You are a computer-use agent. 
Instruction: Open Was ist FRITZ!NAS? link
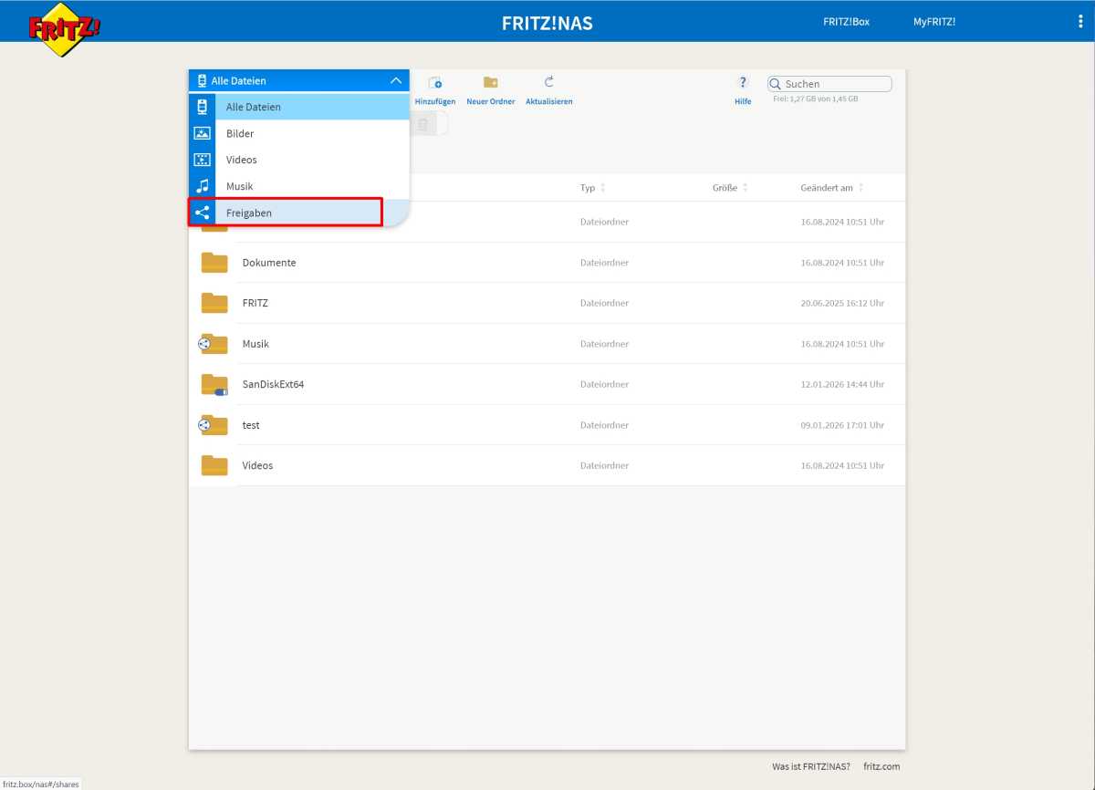point(811,766)
